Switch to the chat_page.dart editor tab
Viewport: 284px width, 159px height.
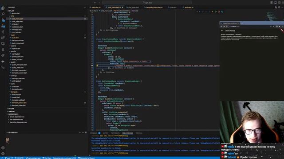point(134,8)
